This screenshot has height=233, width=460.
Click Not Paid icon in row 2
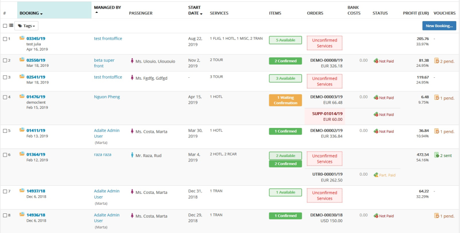pos(376,61)
